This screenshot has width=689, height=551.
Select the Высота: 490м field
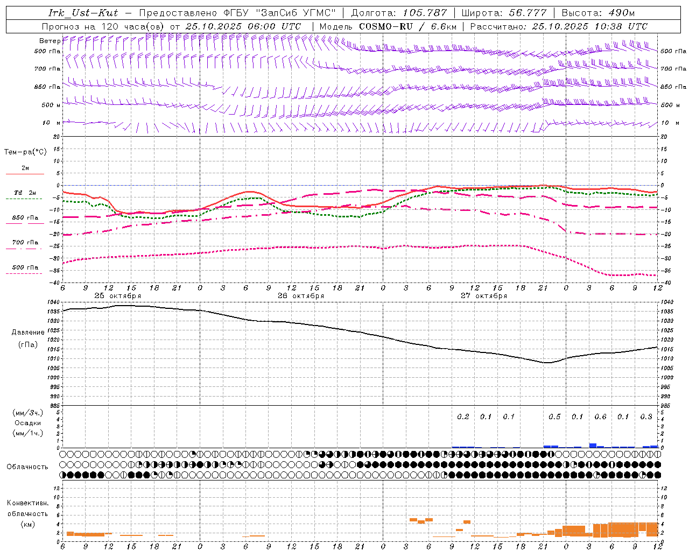point(598,13)
